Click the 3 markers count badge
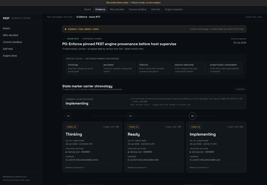The width and height of the screenshot is (267, 185). 240,89
